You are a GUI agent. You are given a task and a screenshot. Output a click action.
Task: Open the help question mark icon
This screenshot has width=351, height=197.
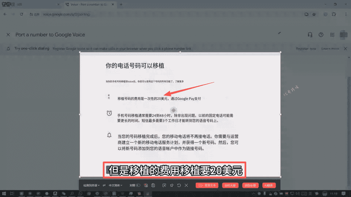click(x=321, y=35)
